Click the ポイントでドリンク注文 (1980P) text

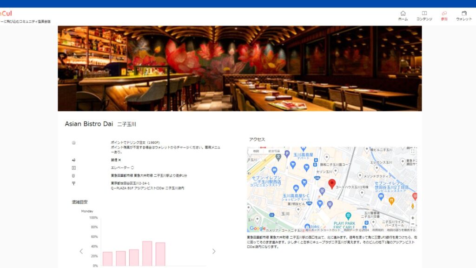click(x=135, y=142)
